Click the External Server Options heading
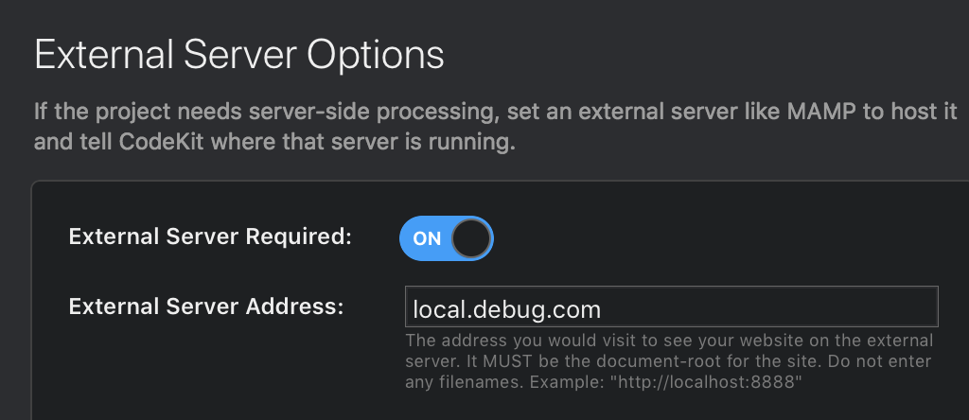969x420 pixels. (x=239, y=55)
